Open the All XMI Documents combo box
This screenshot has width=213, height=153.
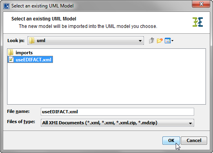pos(117,123)
